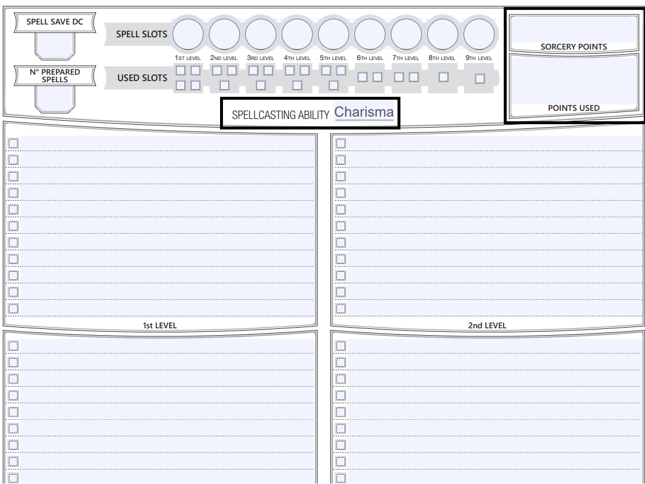645x484 pixels.
Task: Check the top spell checkbox in 2nd Level list
Action: 340,142
